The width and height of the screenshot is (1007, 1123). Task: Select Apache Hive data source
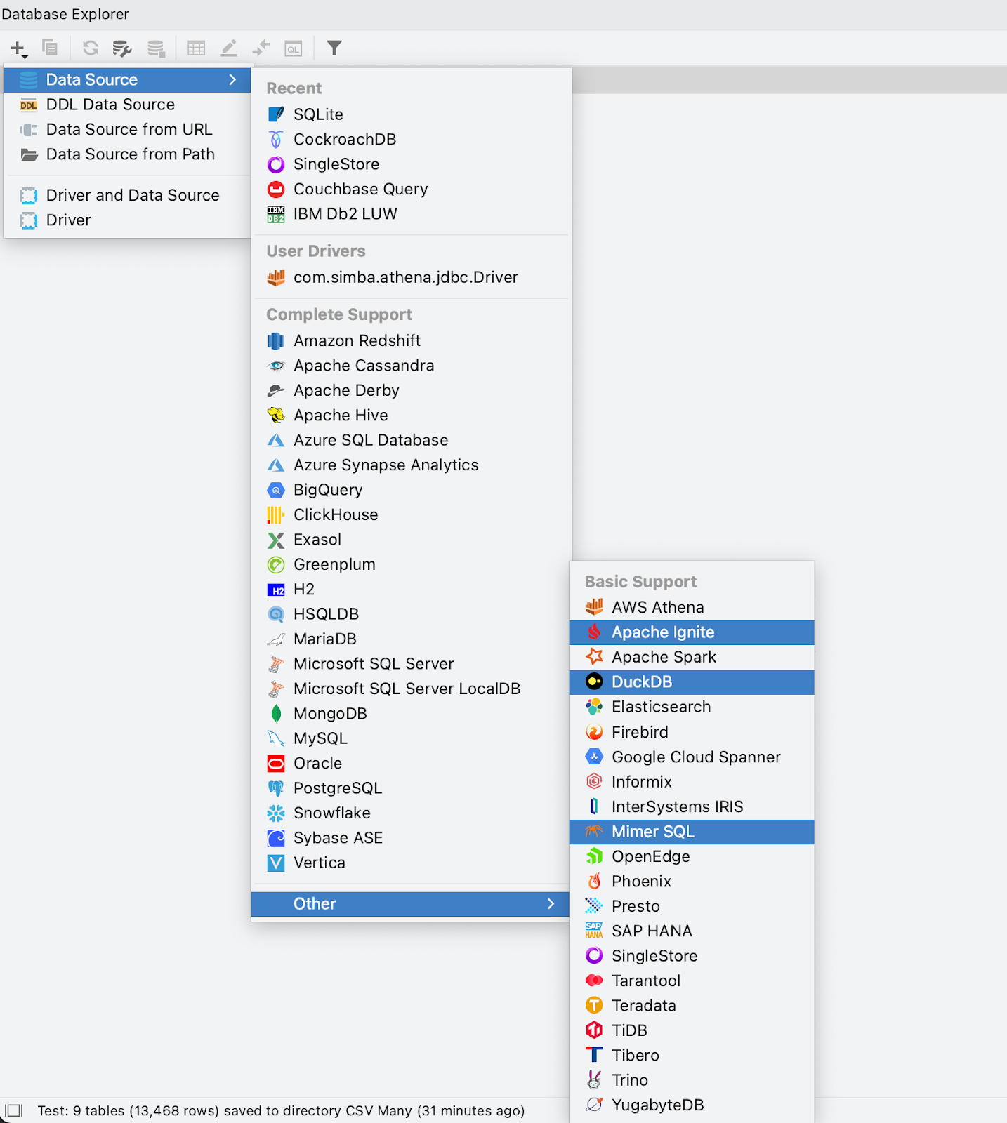click(412, 416)
